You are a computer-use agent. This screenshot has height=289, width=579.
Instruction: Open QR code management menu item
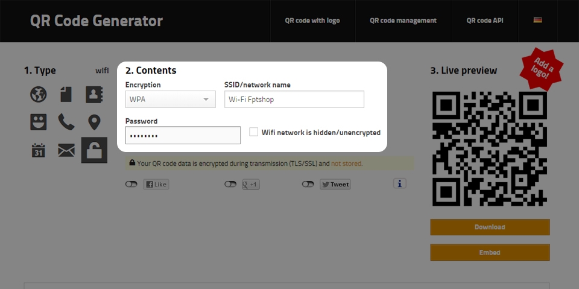click(403, 21)
